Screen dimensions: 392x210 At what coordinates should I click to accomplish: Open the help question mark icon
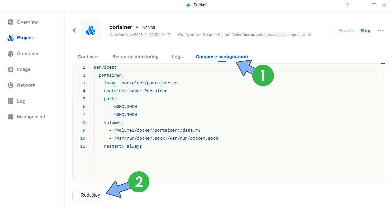pyautogui.click(x=347, y=5)
